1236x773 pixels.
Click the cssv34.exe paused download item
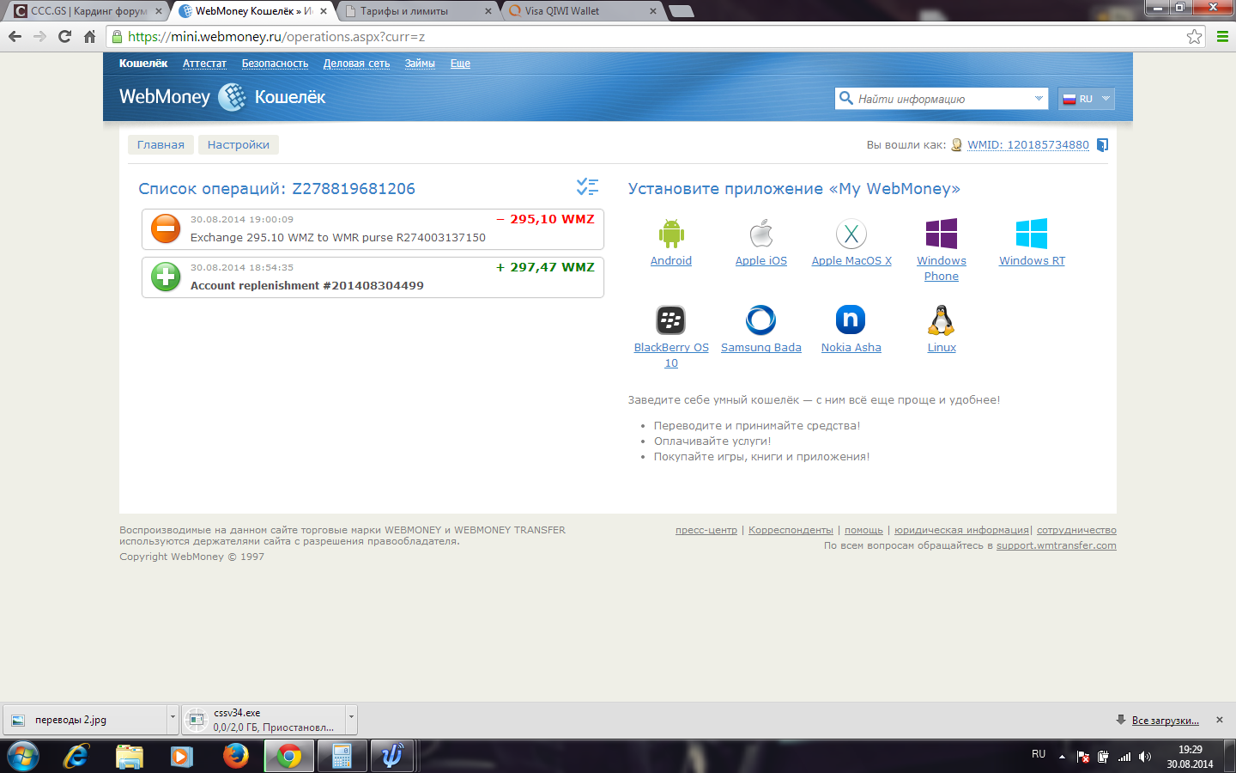264,720
